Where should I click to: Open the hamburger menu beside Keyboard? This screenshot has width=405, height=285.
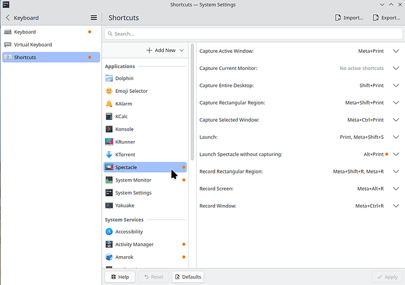pyautogui.click(x=93, y=18)
